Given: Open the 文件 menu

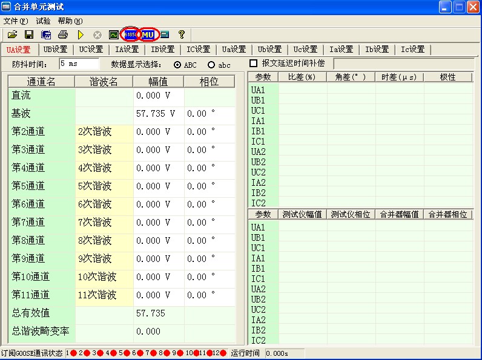Looking at the screenshot, I should coord(16,21).
